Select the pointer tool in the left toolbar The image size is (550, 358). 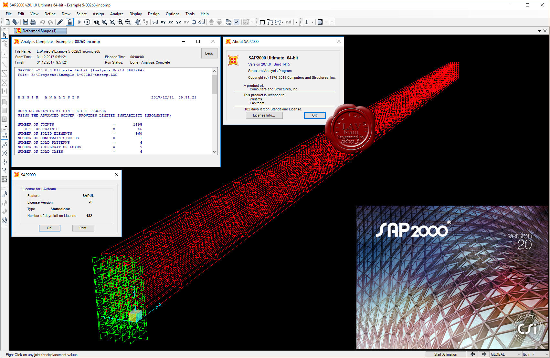[x=5, y=35]
